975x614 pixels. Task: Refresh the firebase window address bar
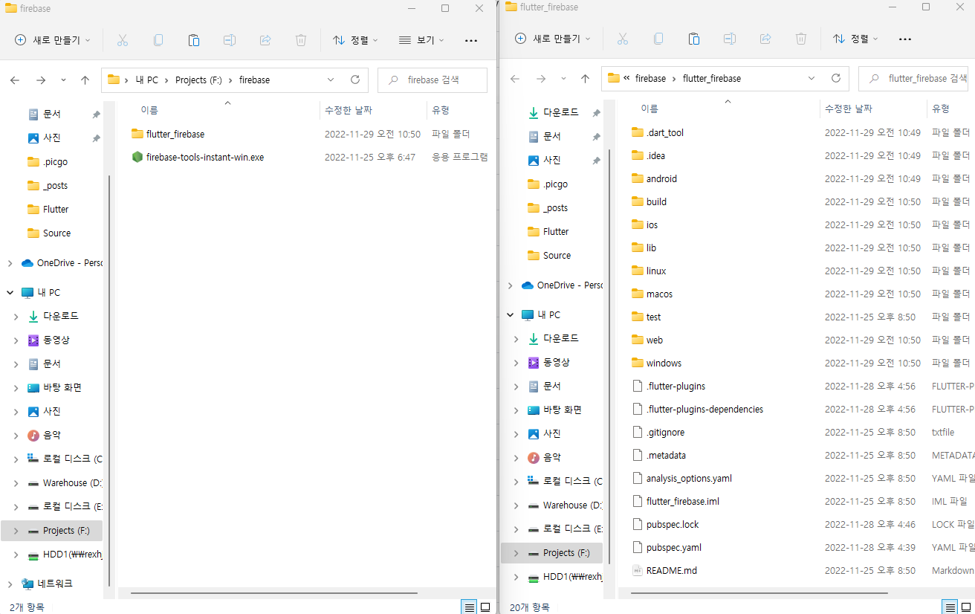pyautogui.click(x=354, y=80)
